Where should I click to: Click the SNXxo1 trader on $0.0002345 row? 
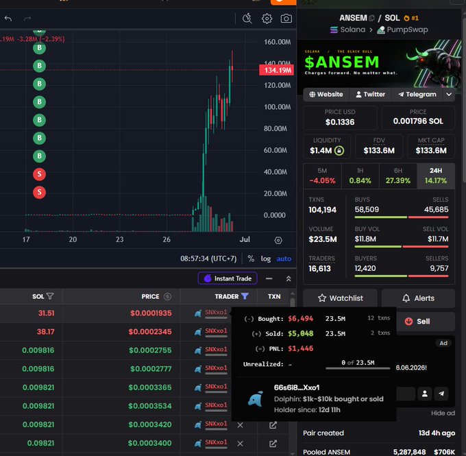coord(216,331)
